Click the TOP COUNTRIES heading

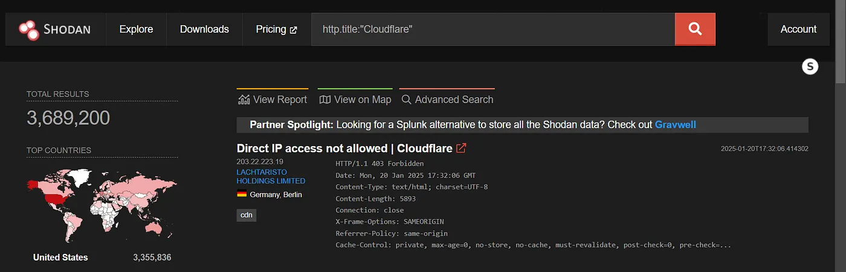(x=59, y=150)
